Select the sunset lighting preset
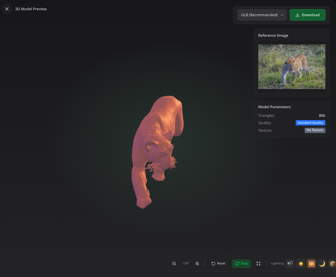Viewport: 336px width, 277px height. 311,263
